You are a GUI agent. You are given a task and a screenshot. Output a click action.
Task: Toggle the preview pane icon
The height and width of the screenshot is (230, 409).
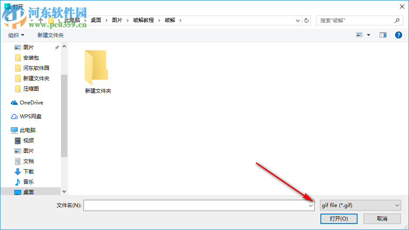point(383,35)
